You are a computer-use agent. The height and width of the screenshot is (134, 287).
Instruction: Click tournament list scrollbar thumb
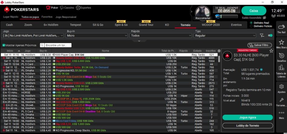click(x=219, y=59)
